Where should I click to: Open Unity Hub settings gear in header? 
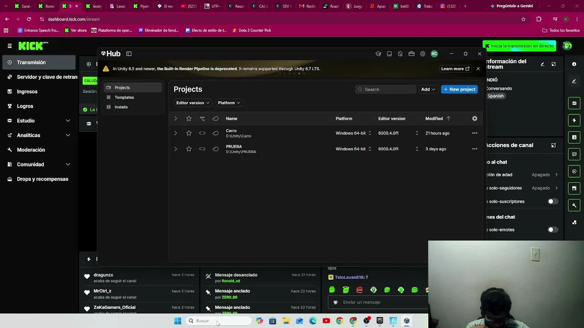pyautogui.click(x=423, y=54)
